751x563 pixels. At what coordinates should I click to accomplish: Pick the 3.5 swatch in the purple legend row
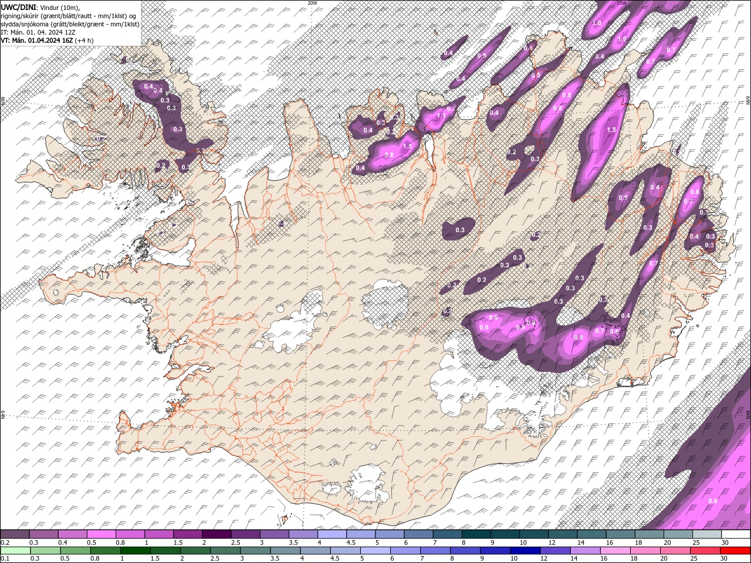click(303, 534)
